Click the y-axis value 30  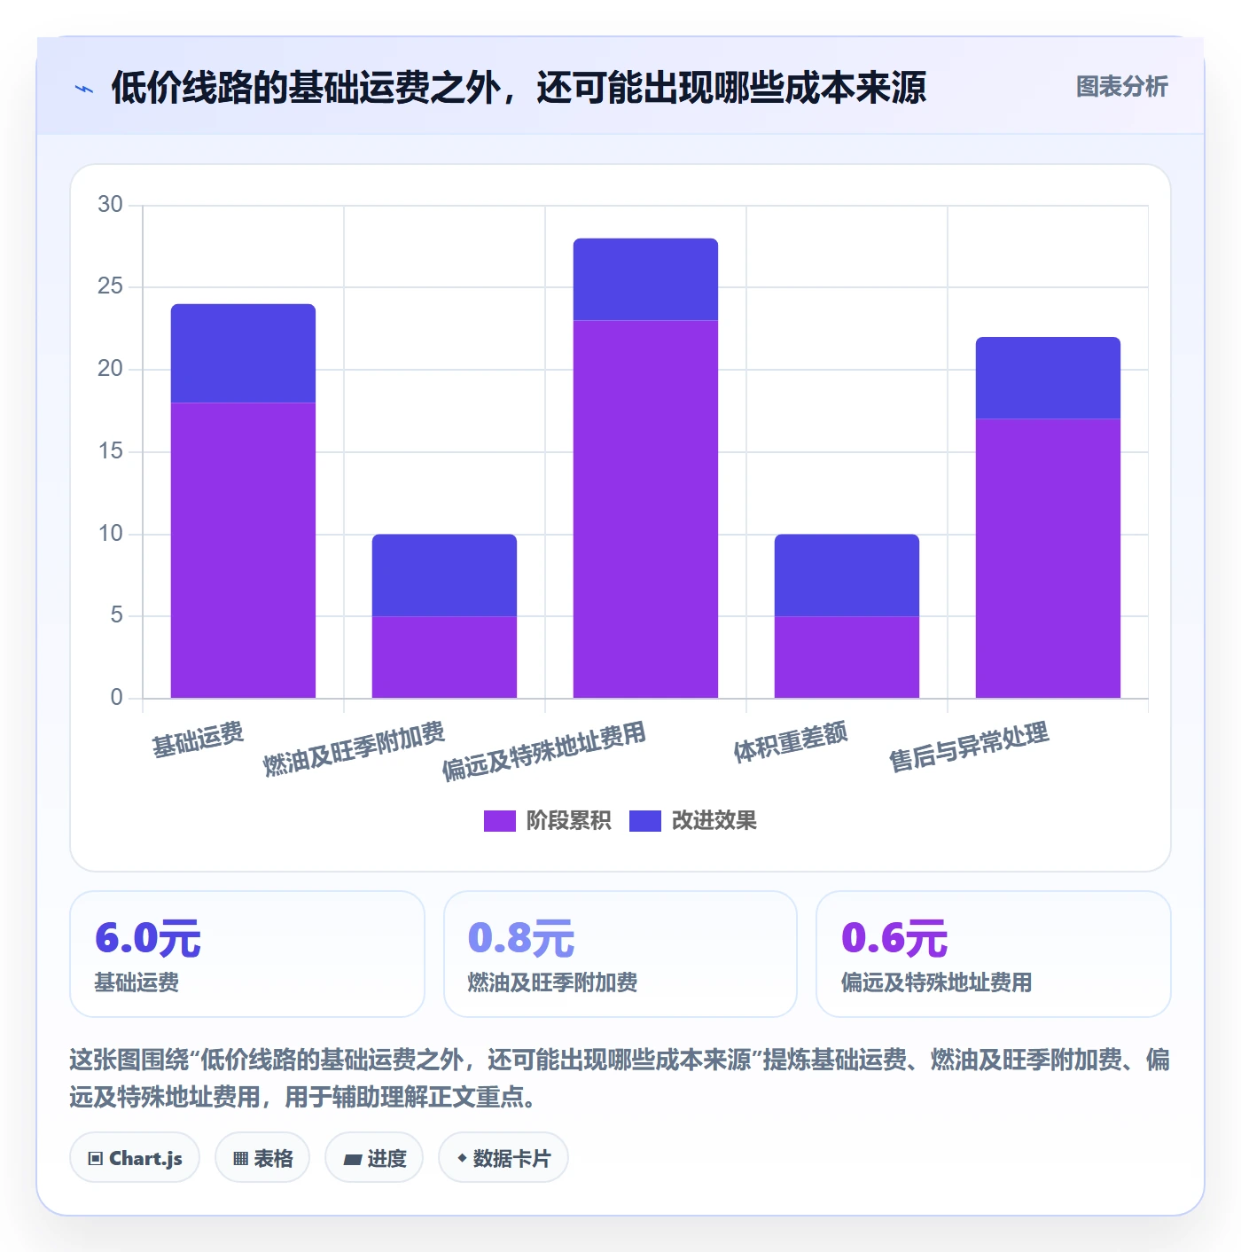(110, 205)
